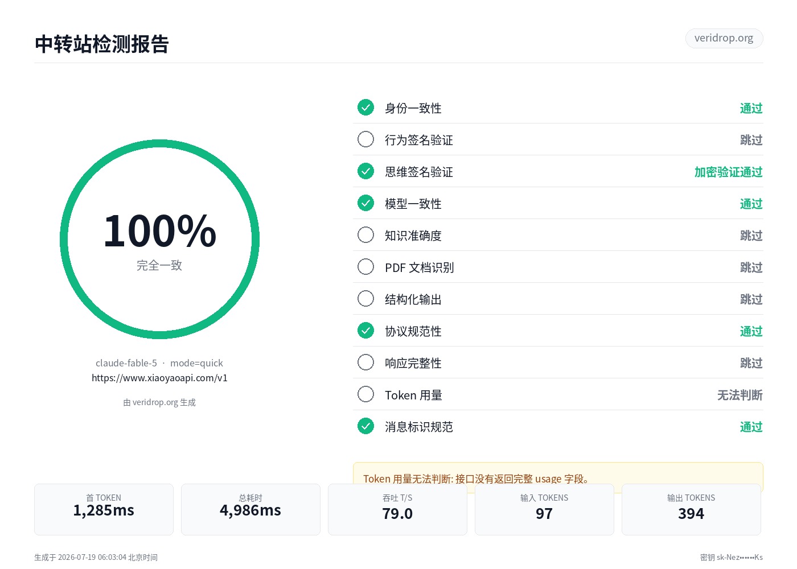Click green check icon beside 模型一致性

pos(365,203)
